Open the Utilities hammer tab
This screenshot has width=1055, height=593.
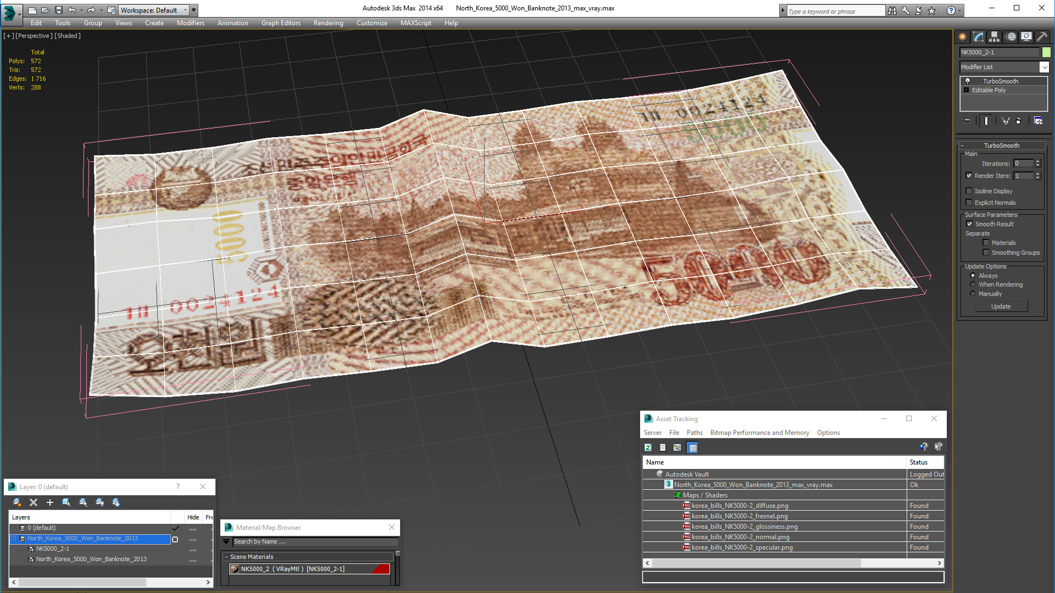(x=1042, y=37)
